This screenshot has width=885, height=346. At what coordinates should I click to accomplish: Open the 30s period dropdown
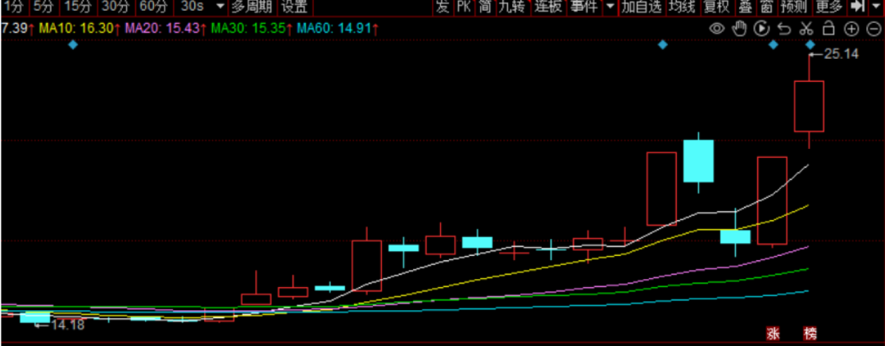(202, 7)
